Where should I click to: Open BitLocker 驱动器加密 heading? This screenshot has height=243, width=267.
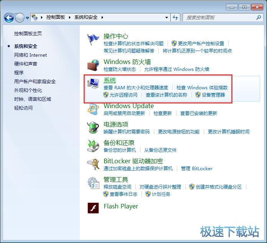pos(133,161)
